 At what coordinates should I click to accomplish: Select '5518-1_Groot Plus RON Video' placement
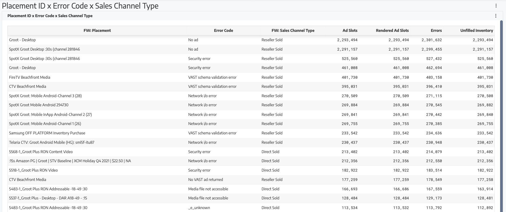(33, 170)
